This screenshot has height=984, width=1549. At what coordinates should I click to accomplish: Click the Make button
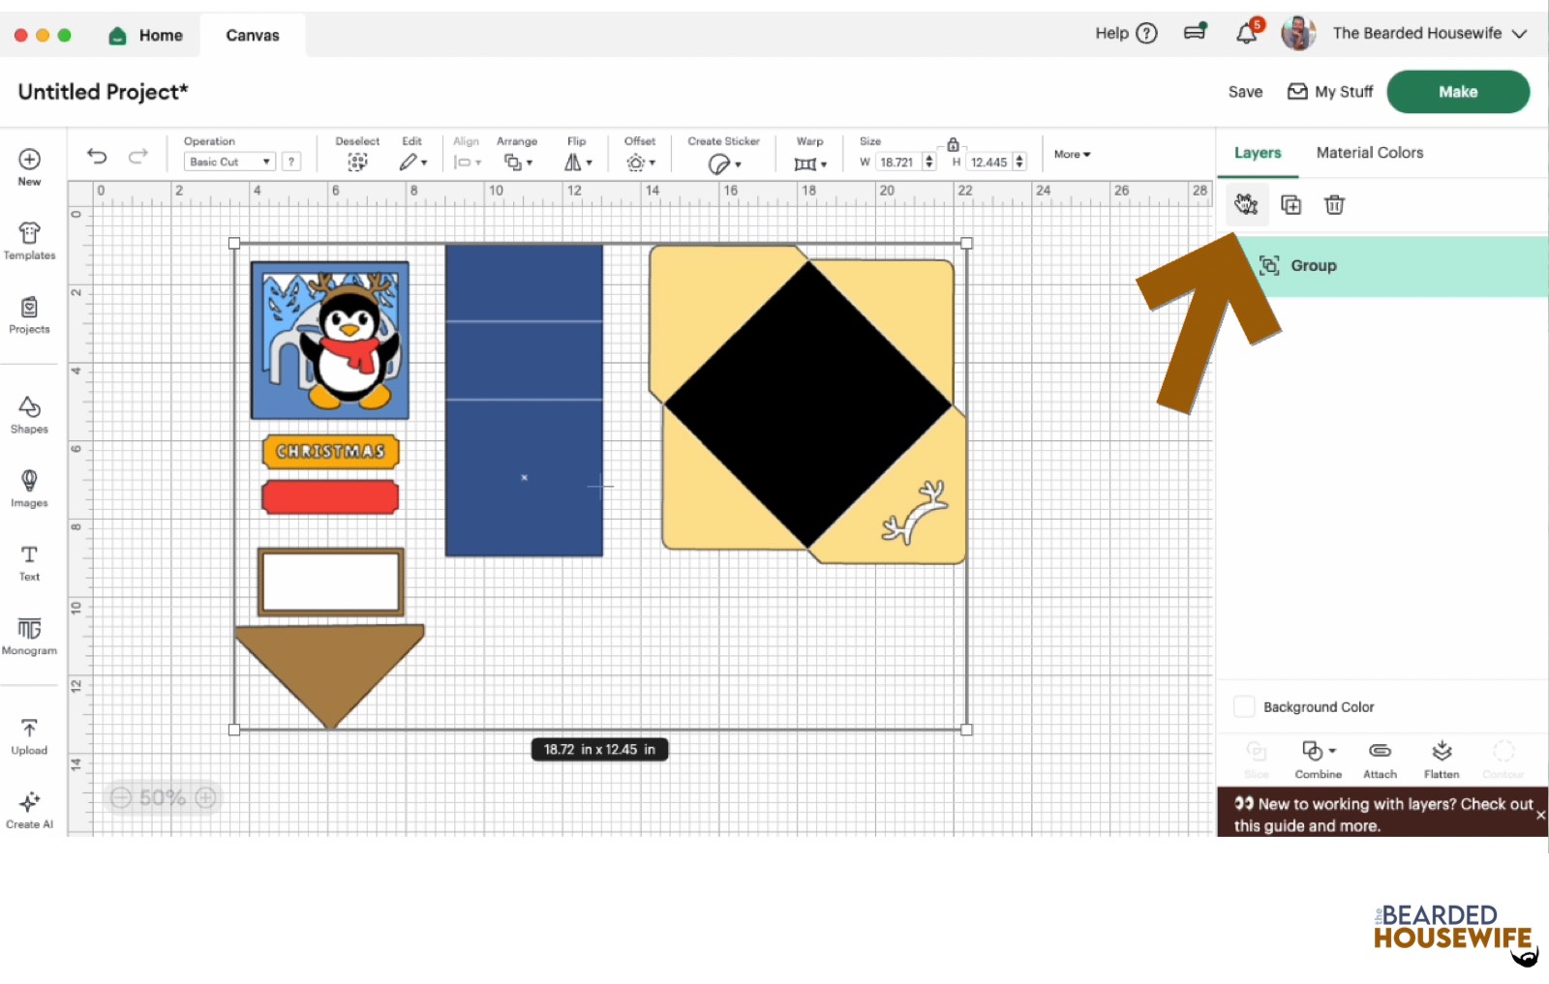coord(1457,91)
